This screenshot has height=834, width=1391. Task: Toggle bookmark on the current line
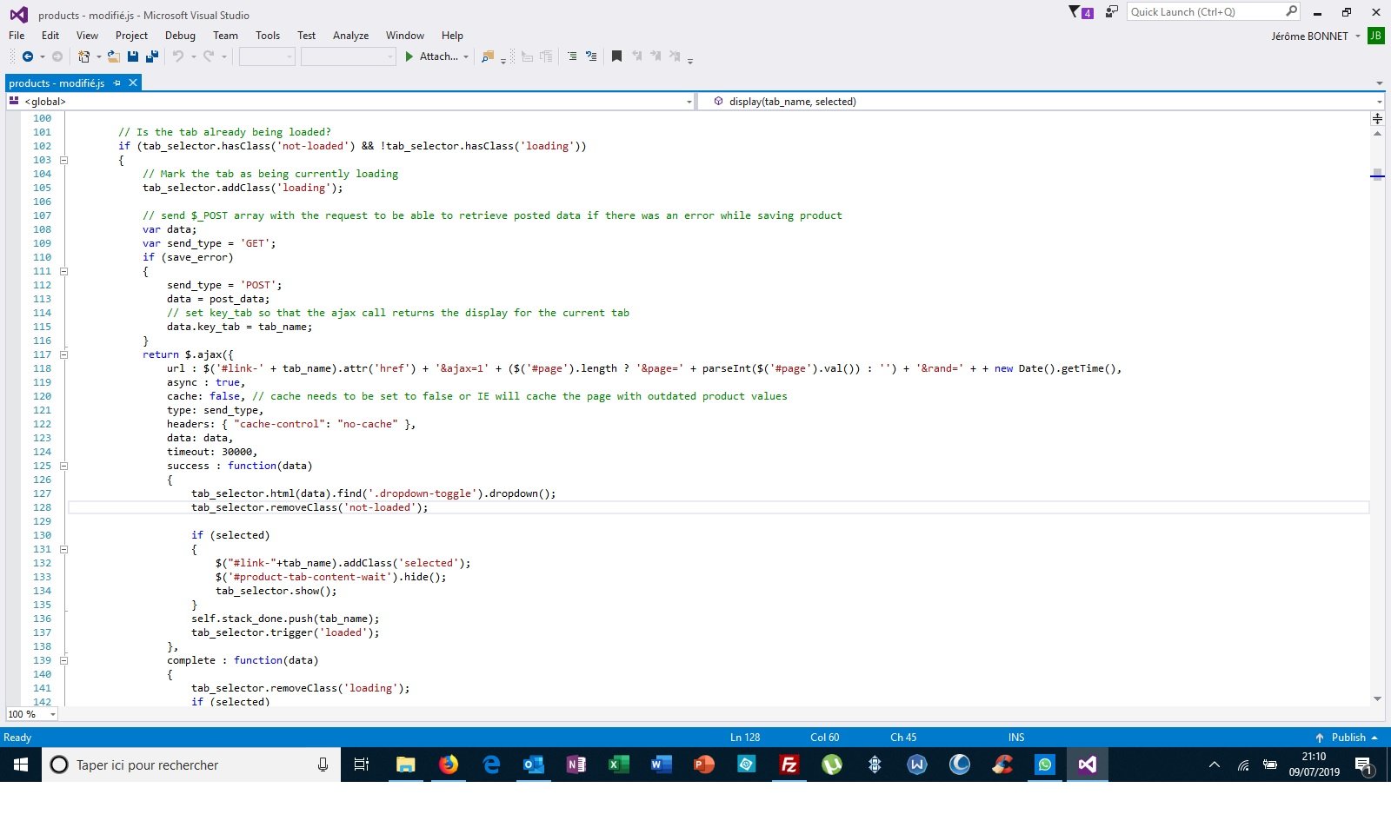[616, 56]
